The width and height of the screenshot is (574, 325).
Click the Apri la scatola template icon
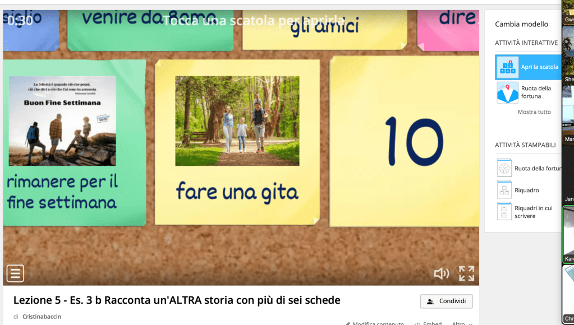click(507, 67)
